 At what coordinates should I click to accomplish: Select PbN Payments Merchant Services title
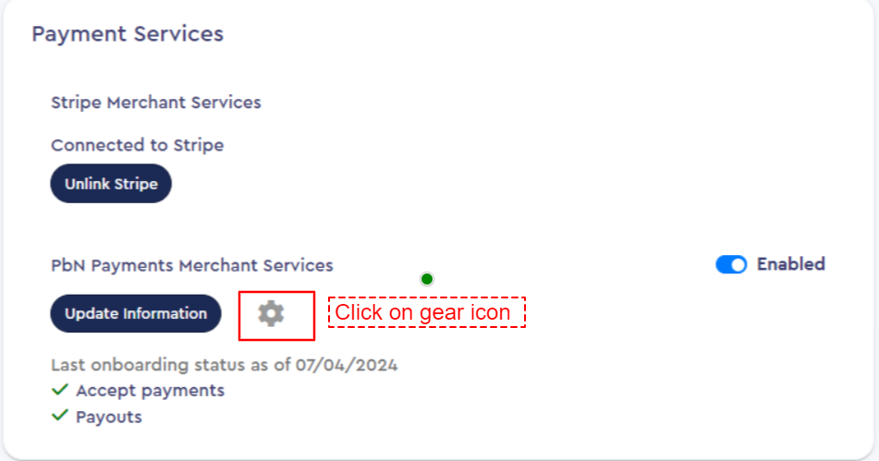click(191, 265)
